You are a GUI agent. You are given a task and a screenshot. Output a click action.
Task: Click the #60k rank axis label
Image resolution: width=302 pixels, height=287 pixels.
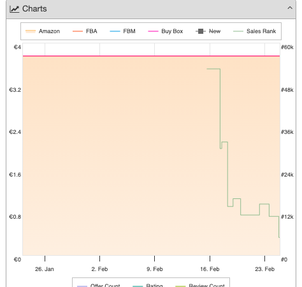click(x=287, y=47)
